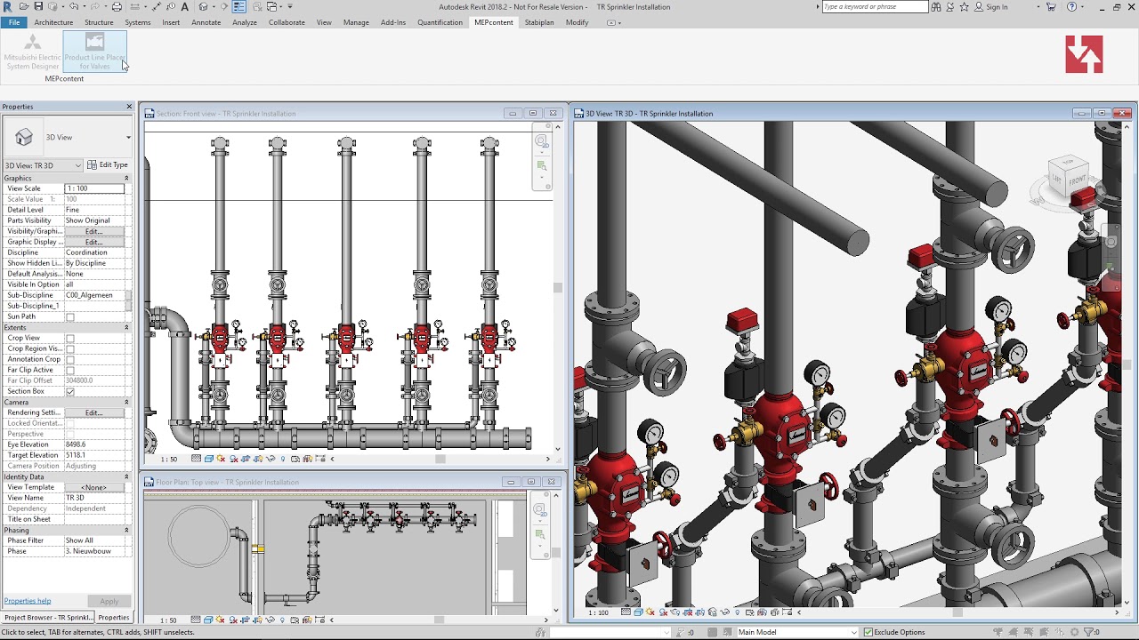Toggle the Far Clip Active checkbox
Image resolution: width=1139 pixels, height=640 pixels.
(70, 371)
